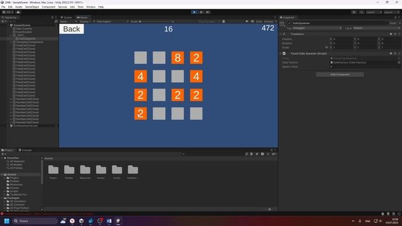Expand GameplayComponents in Hierarchy

[x=11, y=42]
